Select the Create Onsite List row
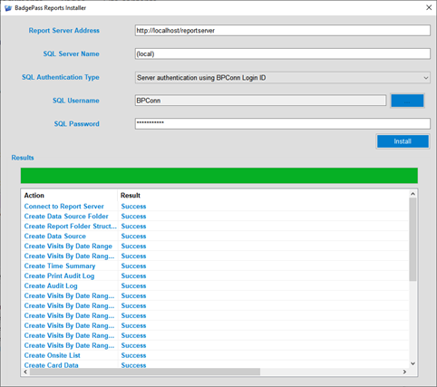 pyautogui.click(x=215, y=355)
